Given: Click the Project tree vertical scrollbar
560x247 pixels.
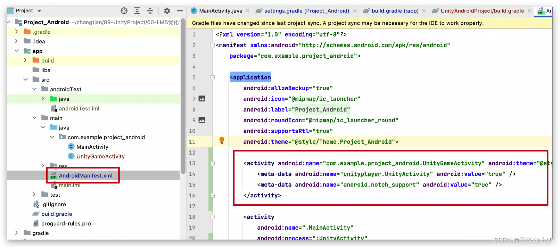Looking at the screenshot, I should (183, 96).
